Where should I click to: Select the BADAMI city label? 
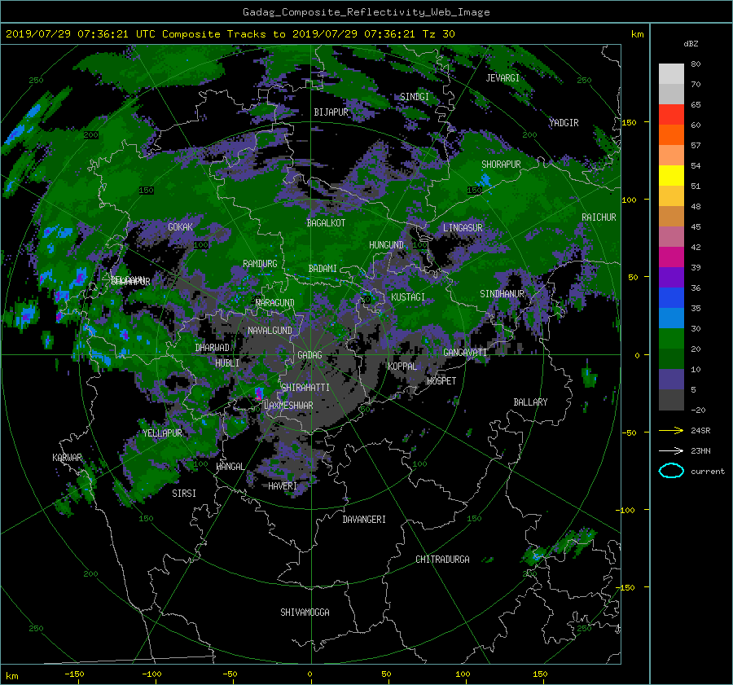[323, 269]
